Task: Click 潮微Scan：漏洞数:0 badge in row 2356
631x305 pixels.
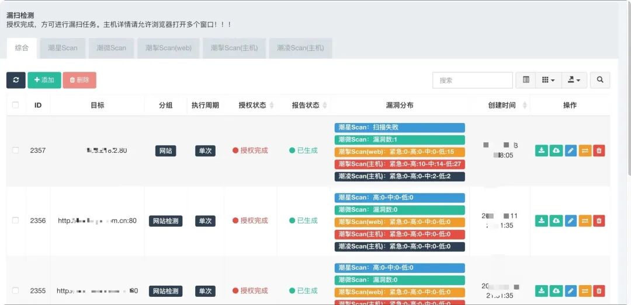Action: click(x=400, y=210)
